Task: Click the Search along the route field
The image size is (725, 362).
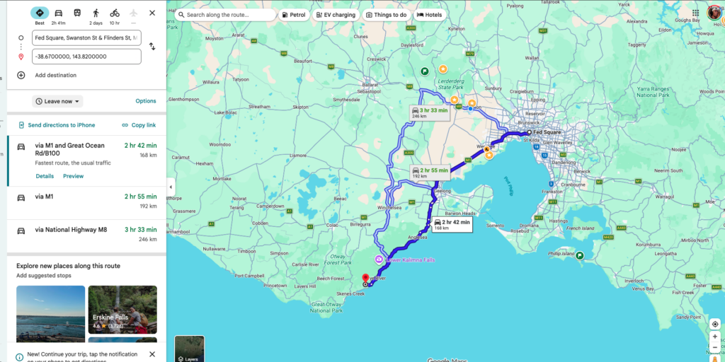Action: 225,15
